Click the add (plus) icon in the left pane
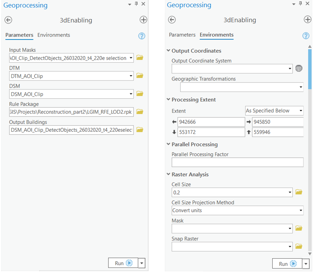 point(143,20)
